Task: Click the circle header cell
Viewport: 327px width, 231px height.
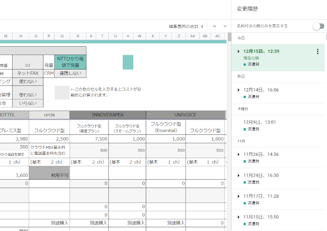Action: [x=49, y=115]
